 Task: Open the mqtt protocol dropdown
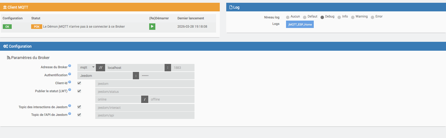(x=87, y=68)
